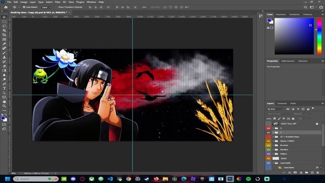325x183 pixels.
Task: Hide the Stocks / PNG's group
Action: click(x=269, y=141)
